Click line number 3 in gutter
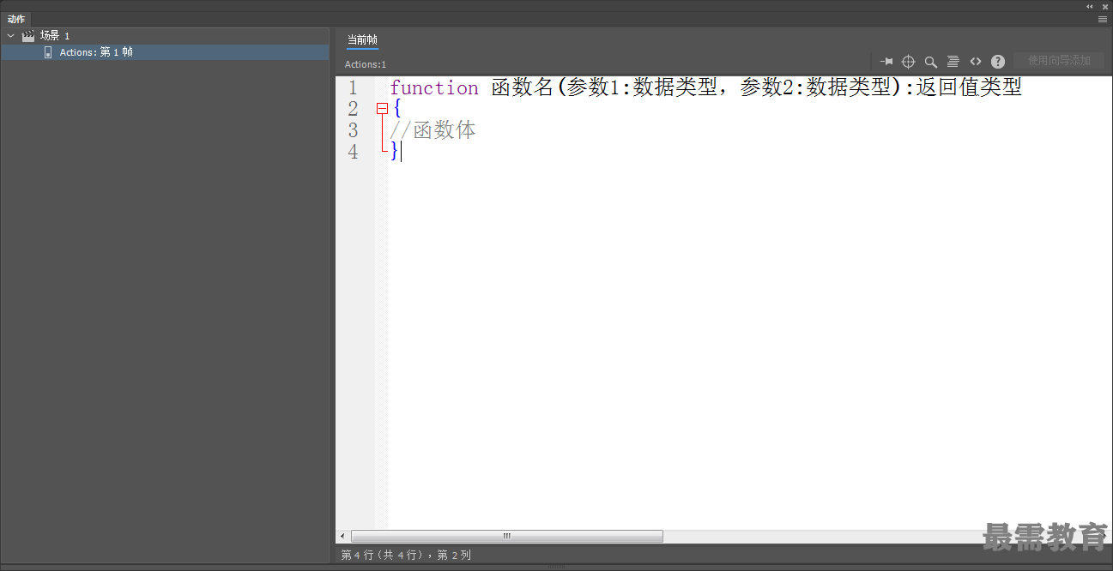Image resolution: width=1113 pixels, height=571 pixels. click(353, 130)
